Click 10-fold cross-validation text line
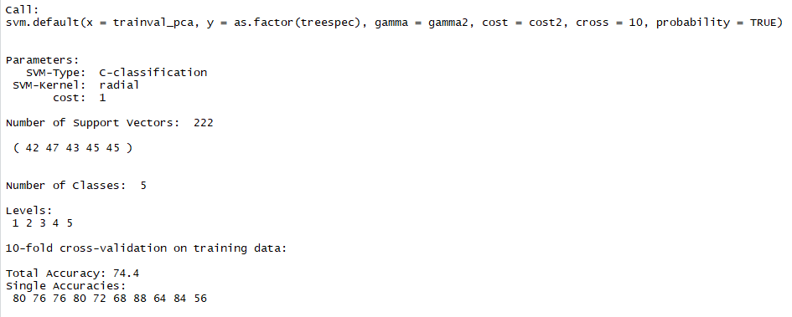The height and width of the screenshot is (317, 792). click(x=147, y=248)
